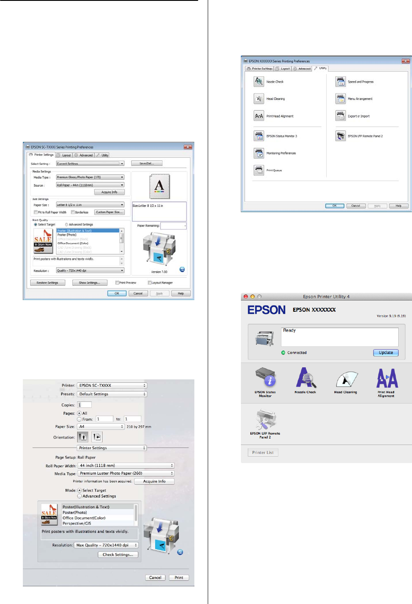Open Export or Import utility
The image size is (412, 604).
340,116
